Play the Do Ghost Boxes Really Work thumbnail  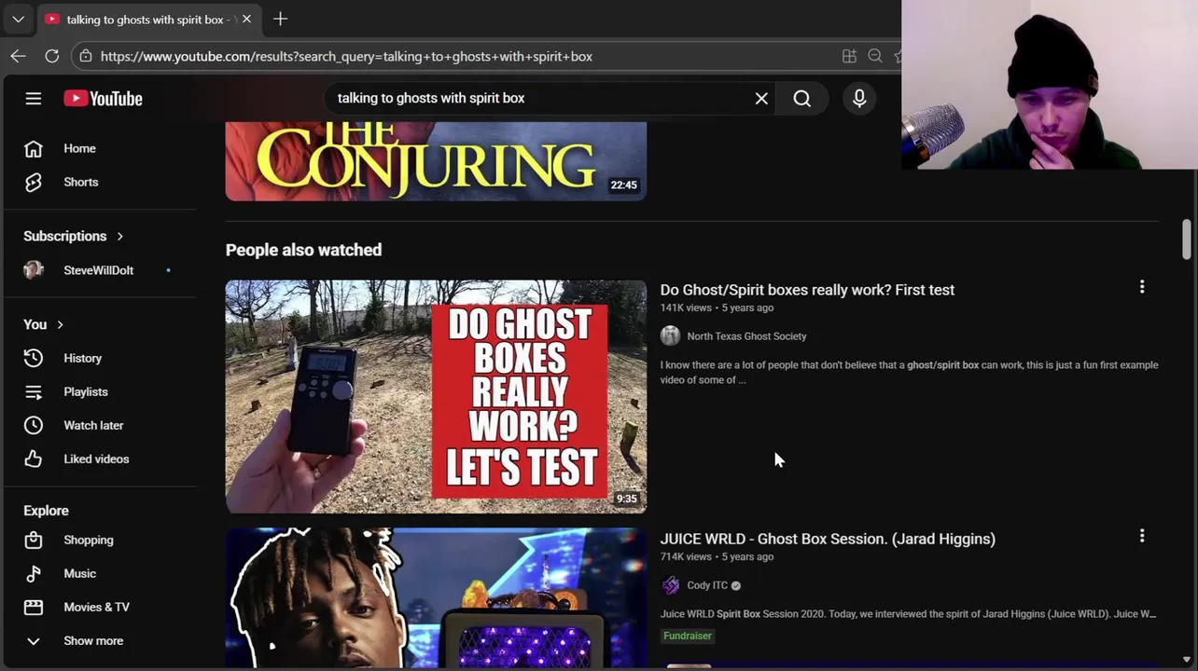[436, 397]
